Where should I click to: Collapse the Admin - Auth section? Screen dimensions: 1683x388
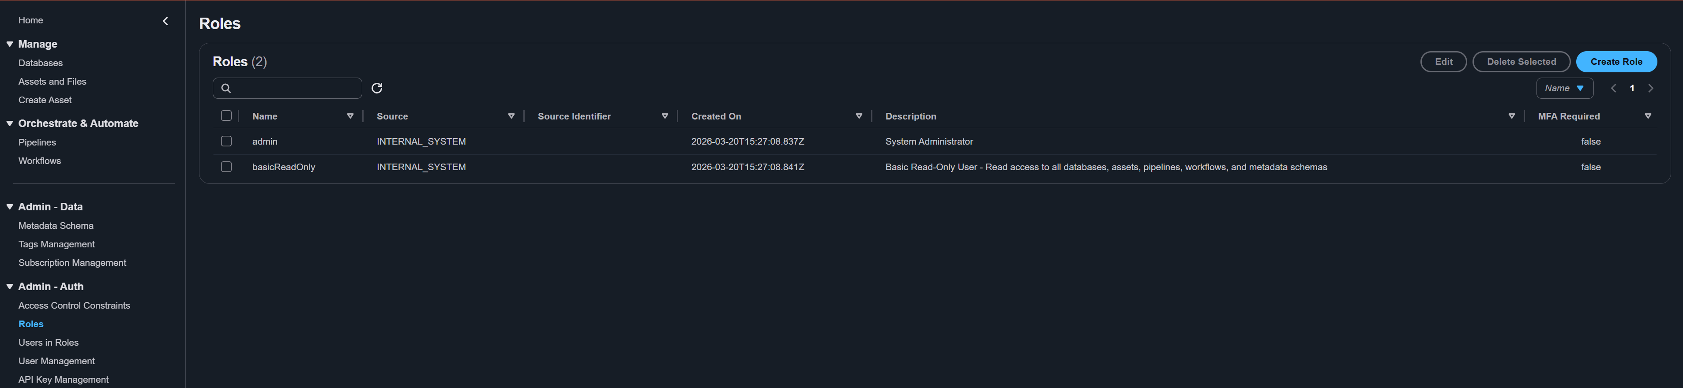click(x=10, y=286)
